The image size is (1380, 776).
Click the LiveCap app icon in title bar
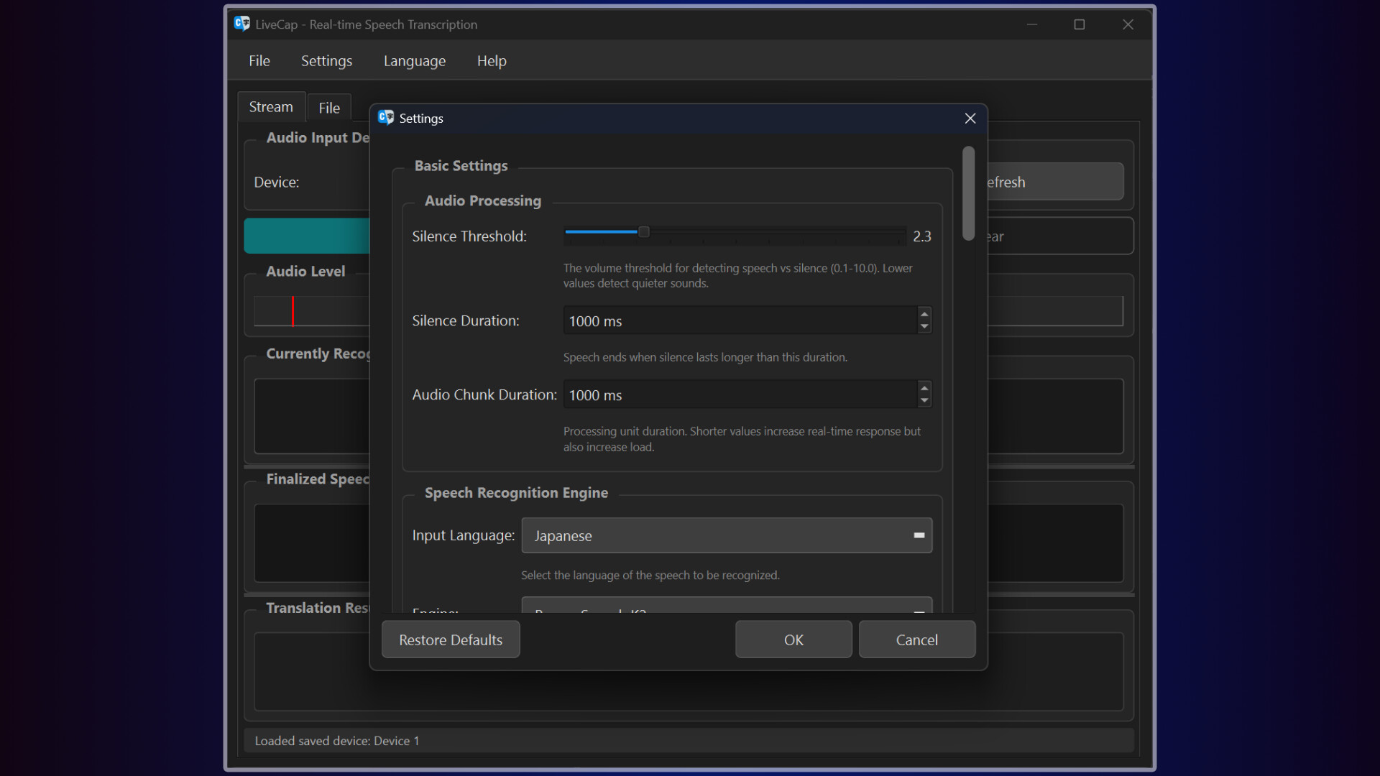click(242, 24)
